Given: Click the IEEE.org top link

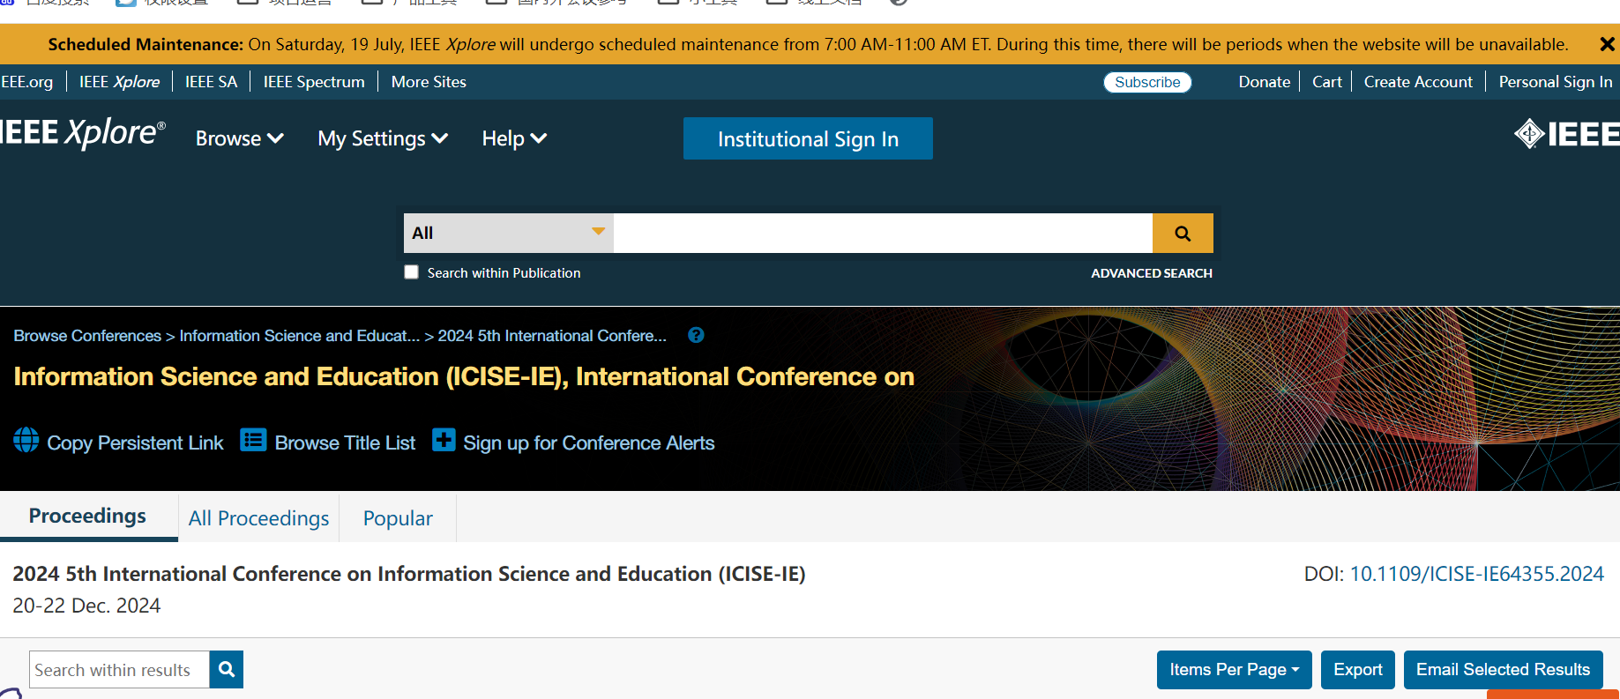Looking at the screenshot, I should click(26, 82).
